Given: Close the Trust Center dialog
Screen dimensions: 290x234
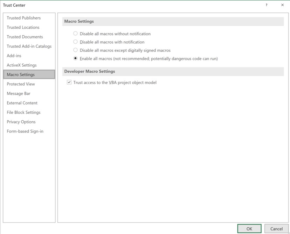Looking at the screenshot, I should [x=282, y=5].
